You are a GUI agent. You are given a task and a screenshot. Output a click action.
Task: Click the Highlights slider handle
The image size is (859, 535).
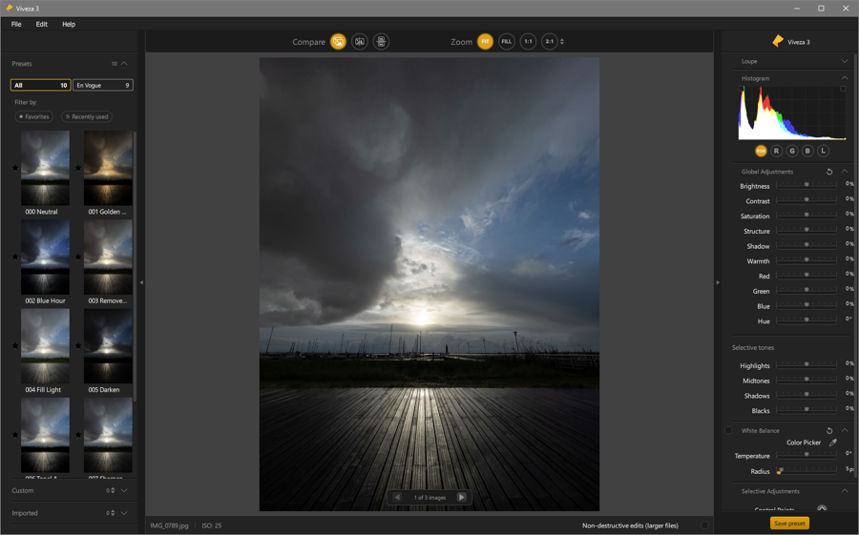[807, 364]
